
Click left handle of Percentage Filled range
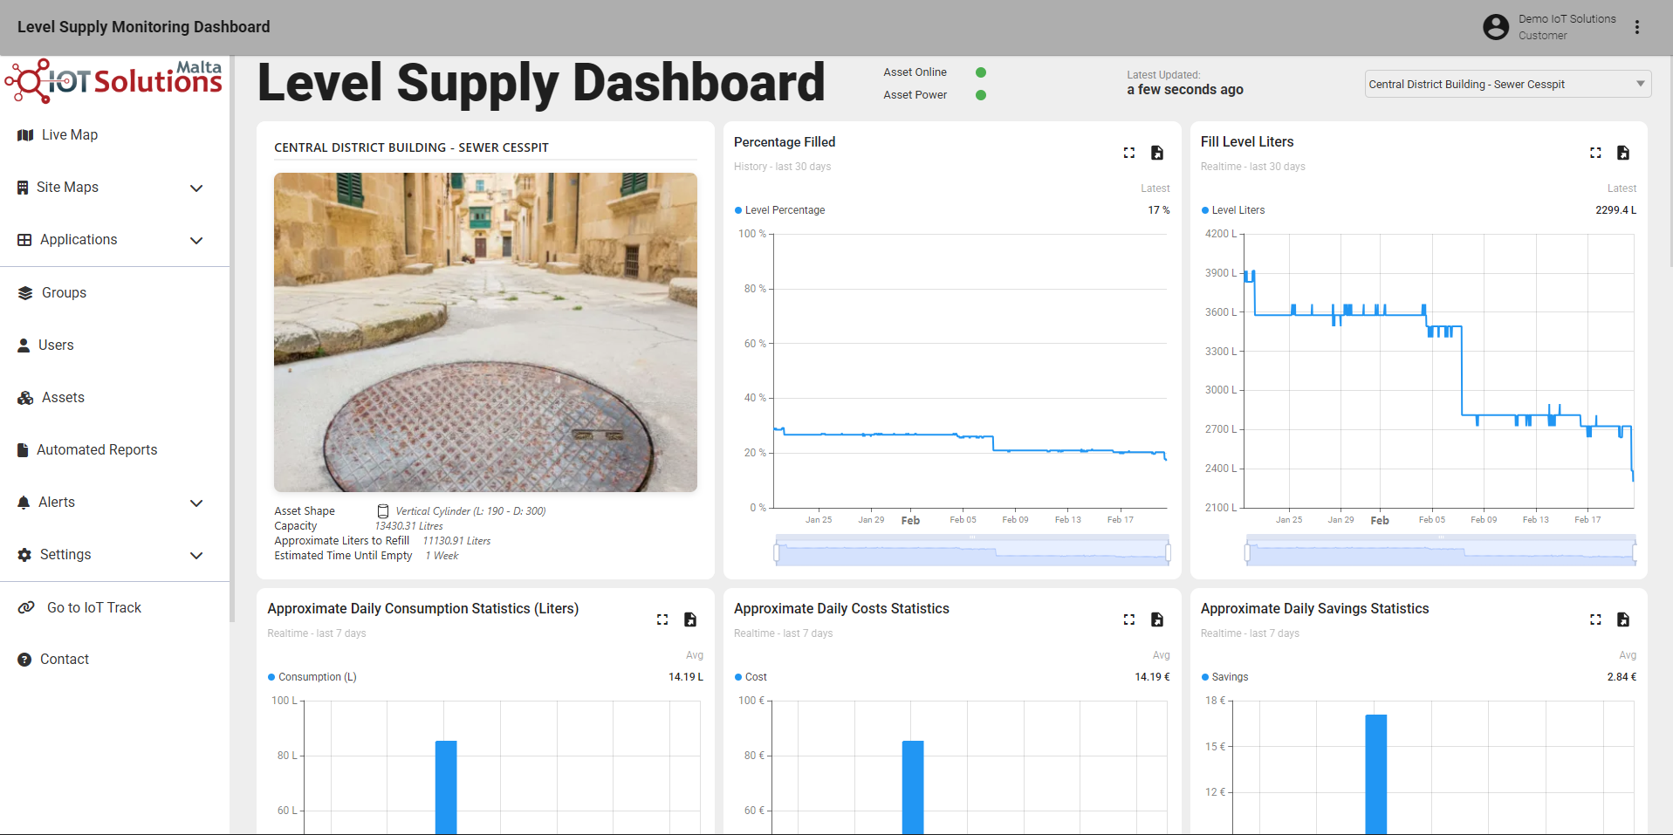coord(776,552)
